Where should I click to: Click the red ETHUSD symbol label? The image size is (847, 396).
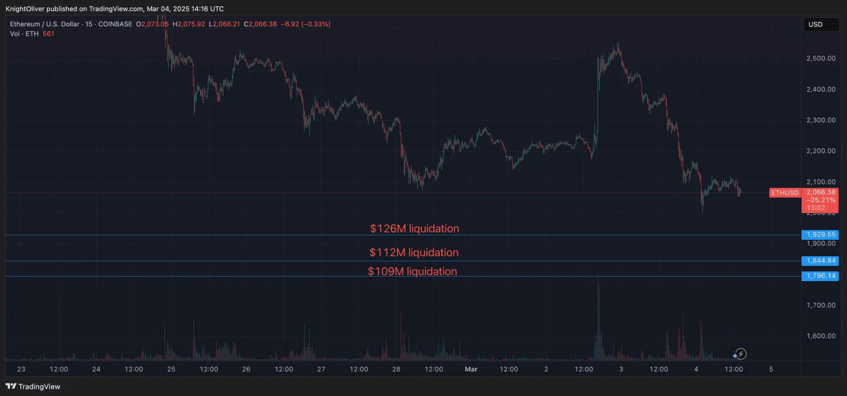[x=785, y=193]
